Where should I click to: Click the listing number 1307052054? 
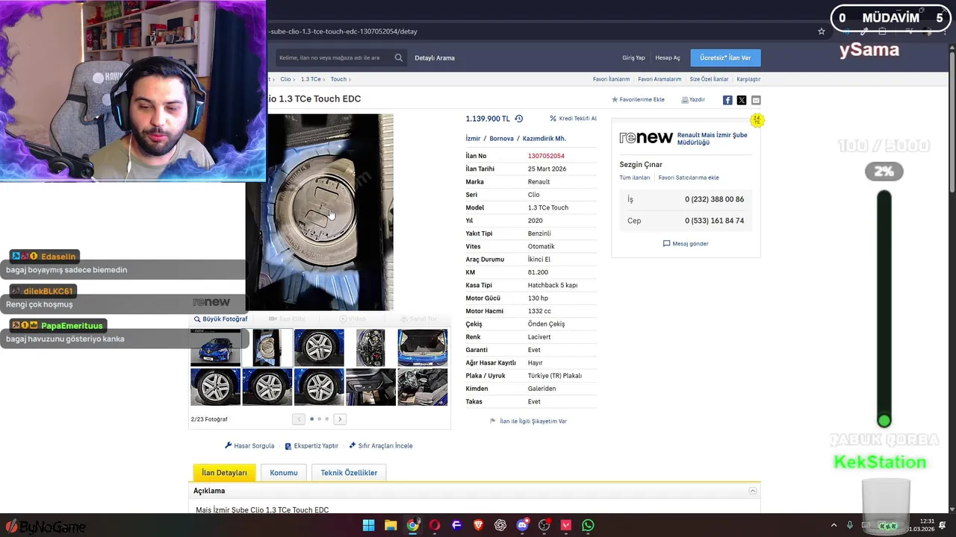[x=546, y=156]
